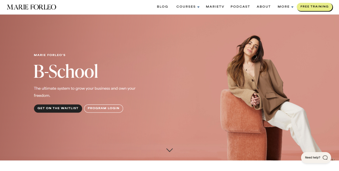Open the Need help chat bubble icon

click(325, 157)
